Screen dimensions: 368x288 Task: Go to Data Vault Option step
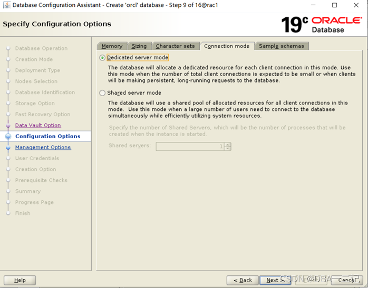click(x=38, y=126)
